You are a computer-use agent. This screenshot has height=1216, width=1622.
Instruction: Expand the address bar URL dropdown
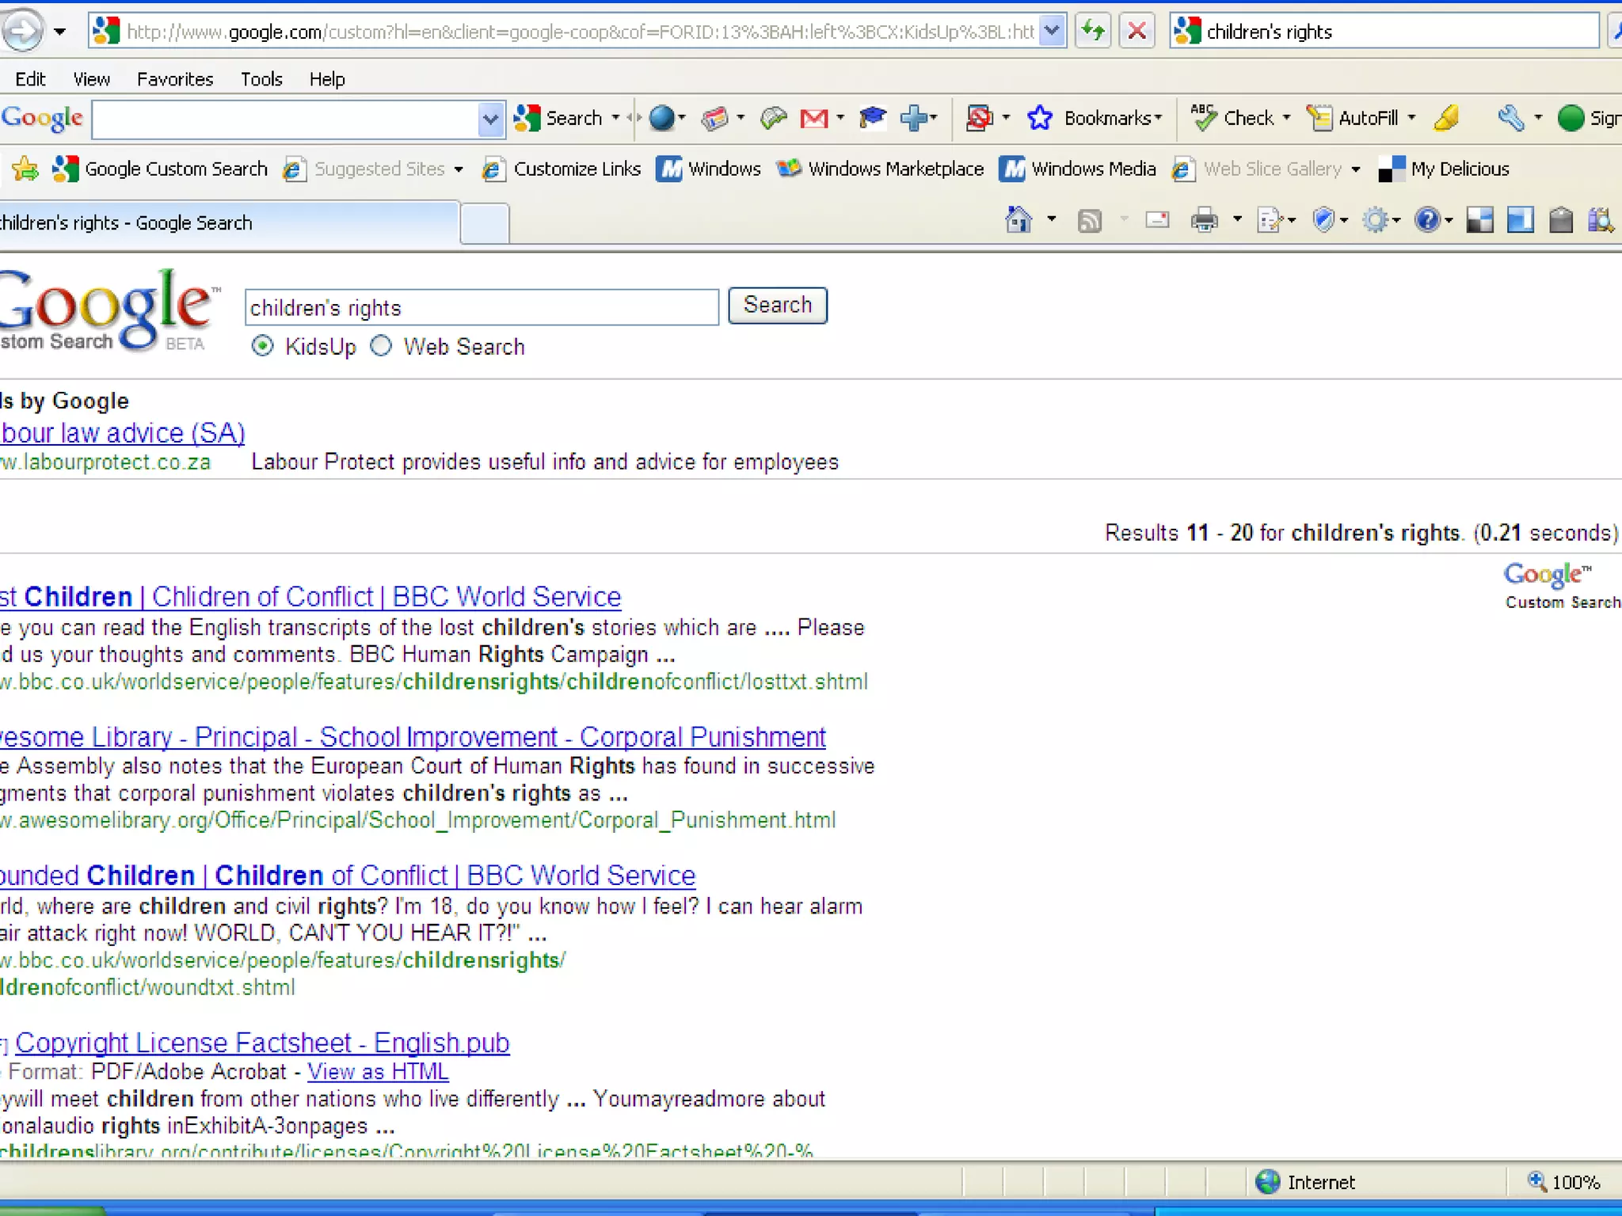(1052, 32)
